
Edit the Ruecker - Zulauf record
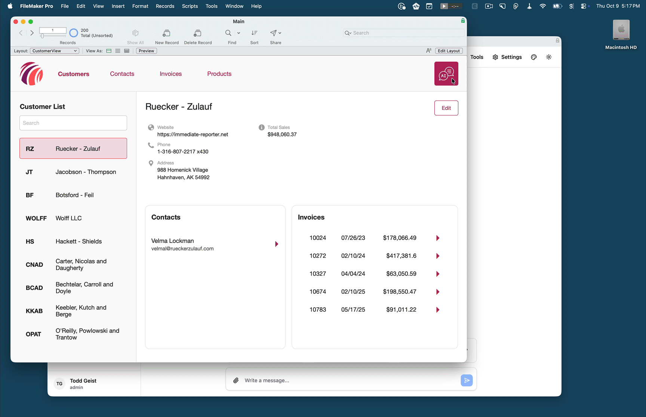pyautogui.click(x=446, y=108)
